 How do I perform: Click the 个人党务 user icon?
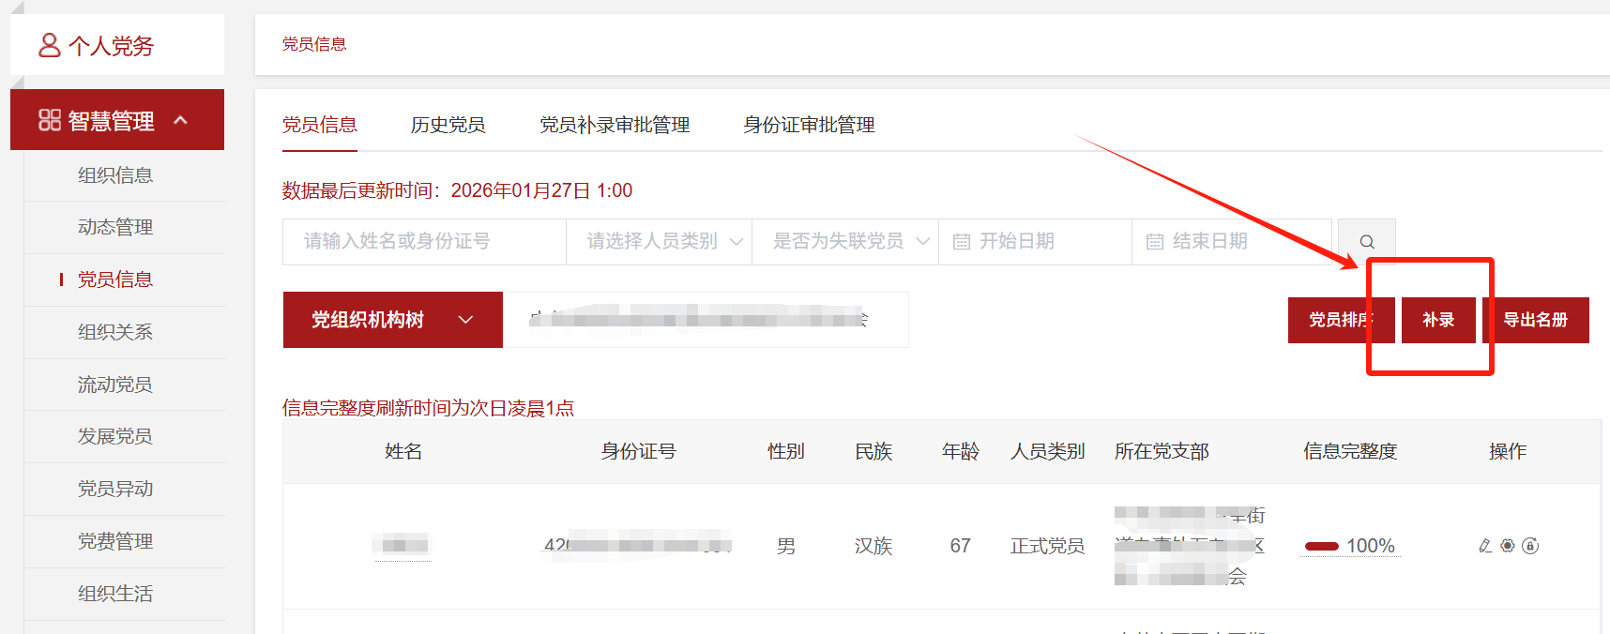49,45
